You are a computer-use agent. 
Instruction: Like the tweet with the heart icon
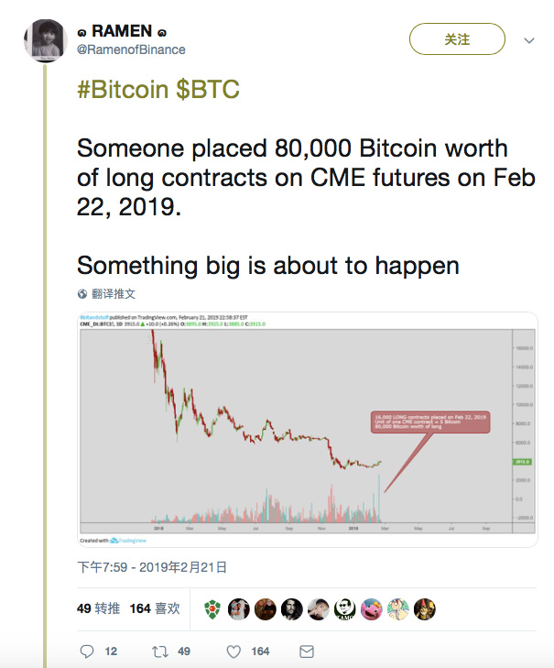[234, 652]
